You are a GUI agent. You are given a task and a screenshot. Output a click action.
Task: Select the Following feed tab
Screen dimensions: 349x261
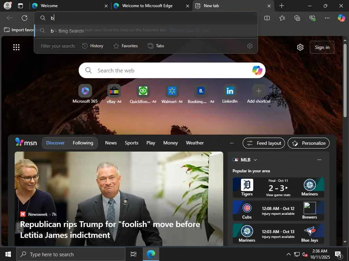tap(83, 143)
